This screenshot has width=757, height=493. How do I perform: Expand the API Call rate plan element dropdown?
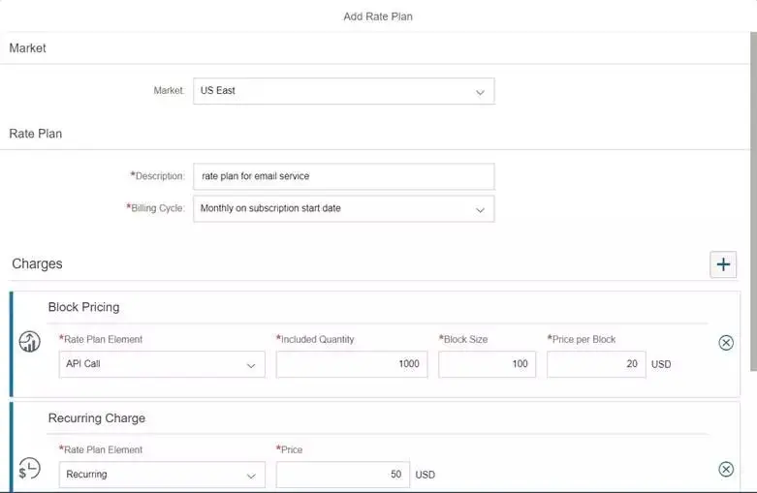click(x=162, y=364)
